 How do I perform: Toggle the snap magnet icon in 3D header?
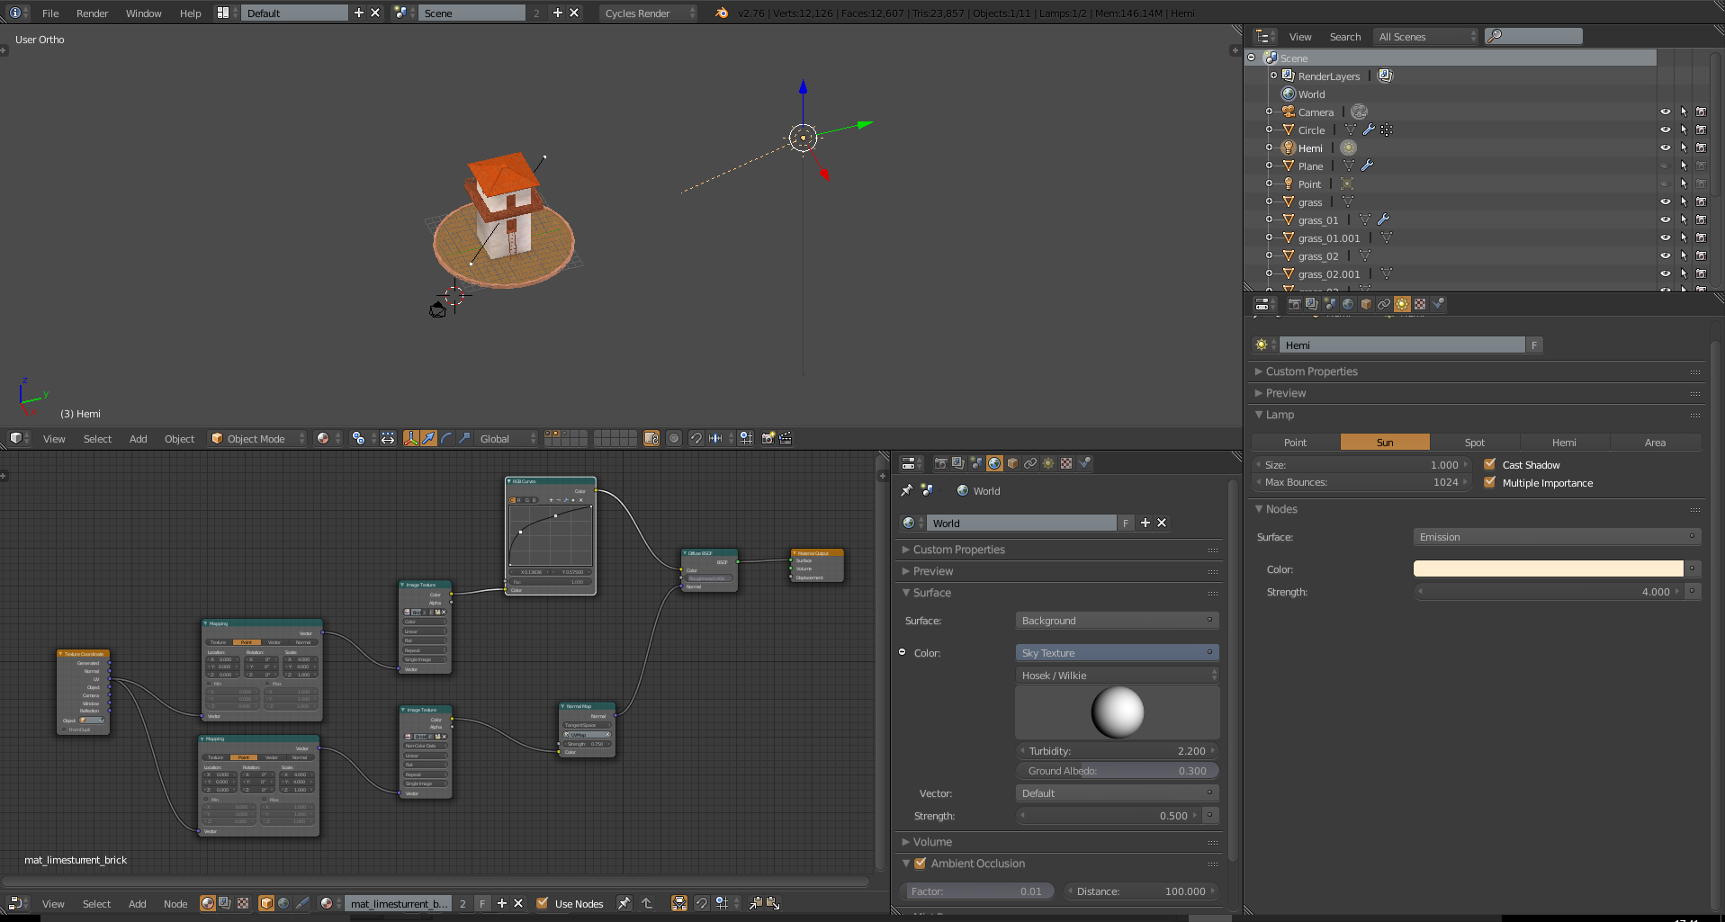(x=696, y=438)
